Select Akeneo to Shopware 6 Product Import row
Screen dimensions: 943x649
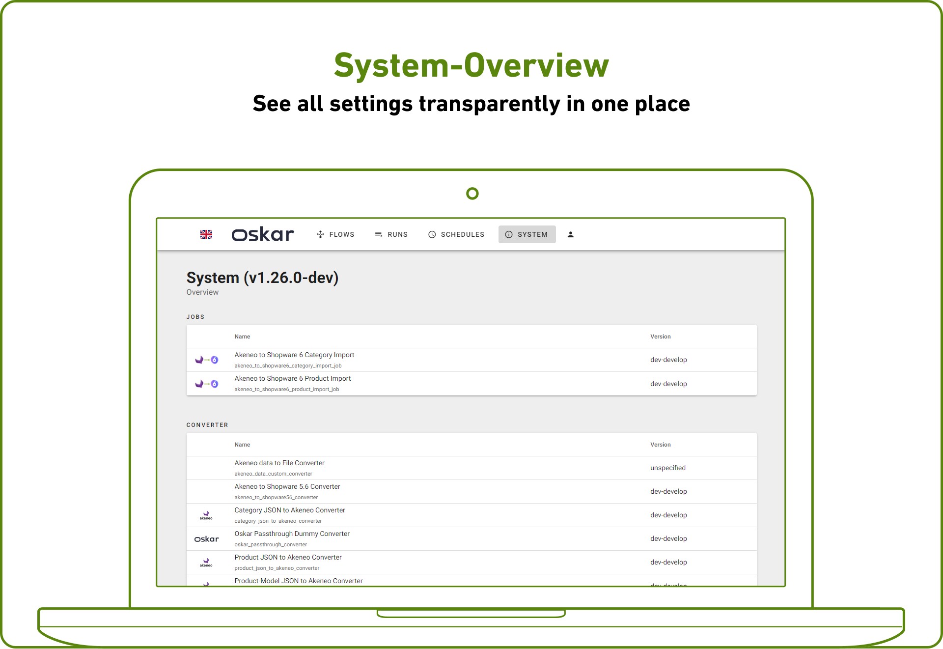click(293, 378)
